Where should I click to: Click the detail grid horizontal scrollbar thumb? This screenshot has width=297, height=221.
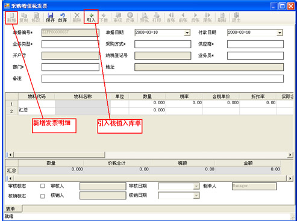click(x=60, y=155)
